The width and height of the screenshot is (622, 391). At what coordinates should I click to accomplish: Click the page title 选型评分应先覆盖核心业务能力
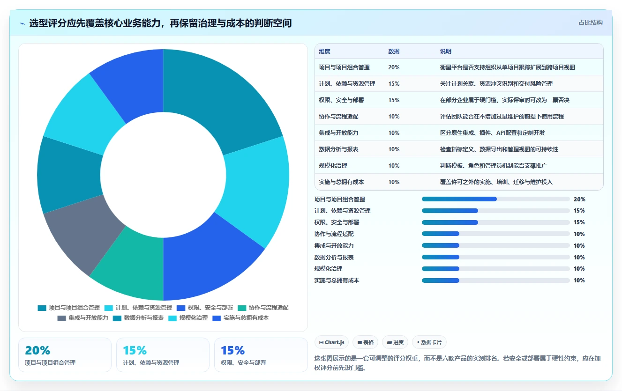coord(160,23)
